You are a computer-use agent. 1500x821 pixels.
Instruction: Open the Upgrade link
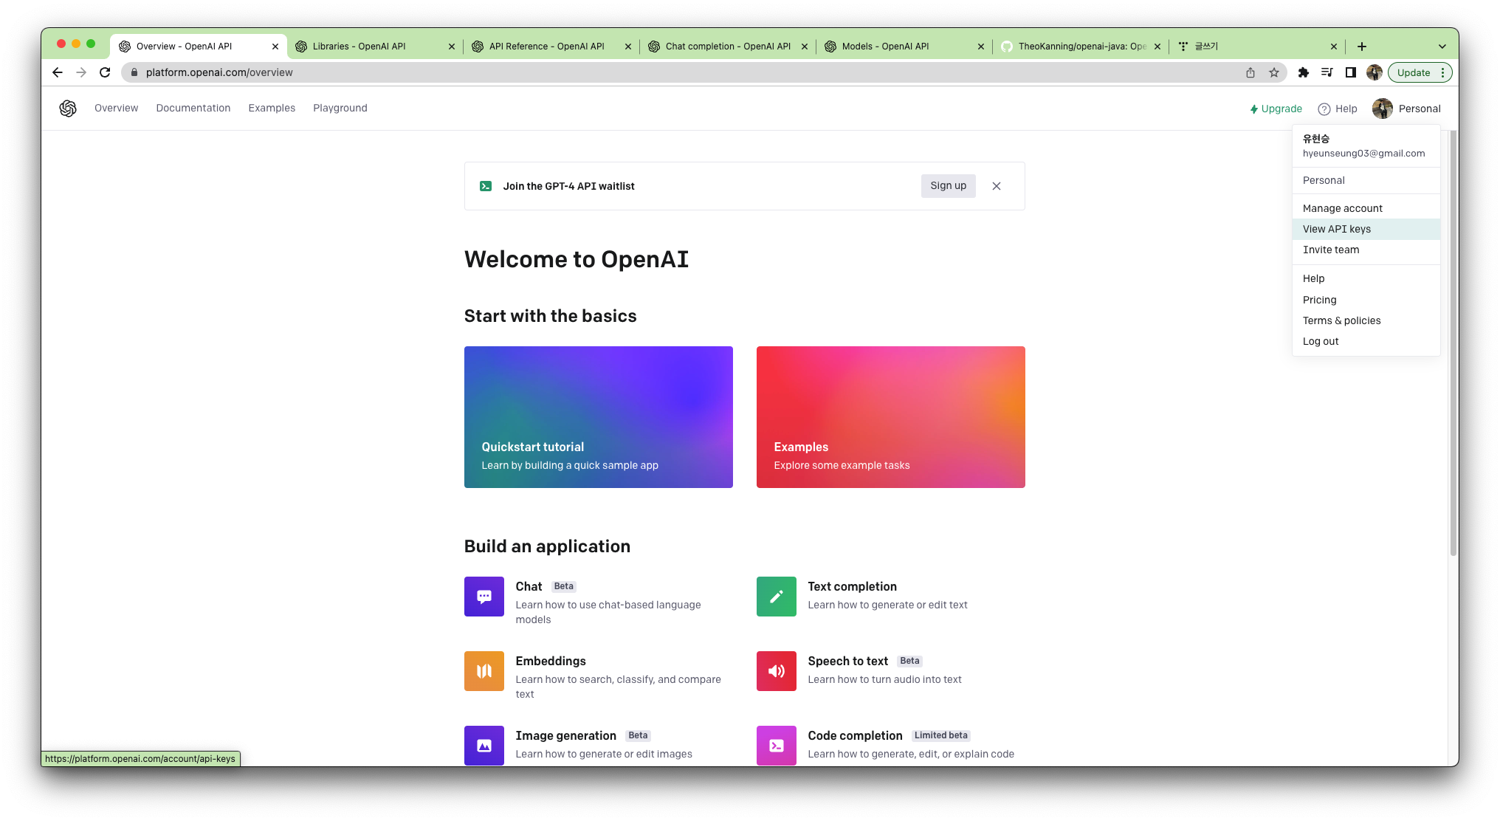click(1276, 109)
